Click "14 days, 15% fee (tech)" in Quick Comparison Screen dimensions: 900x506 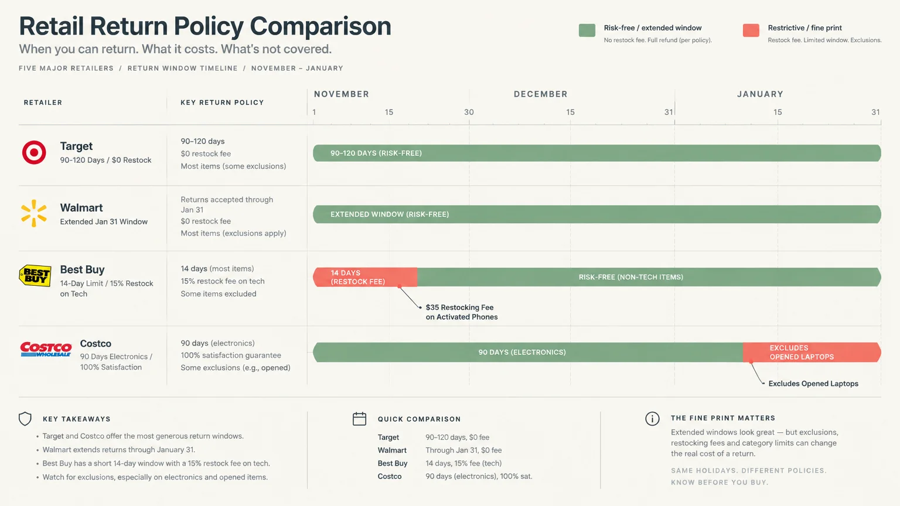pos(463,463)
